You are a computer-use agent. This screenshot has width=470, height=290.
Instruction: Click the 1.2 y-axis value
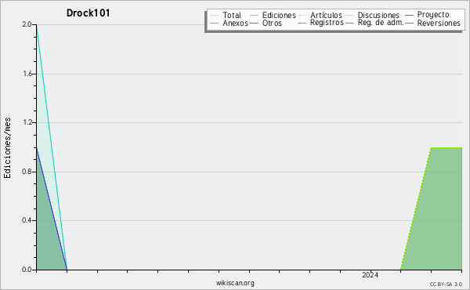[27, 122]
